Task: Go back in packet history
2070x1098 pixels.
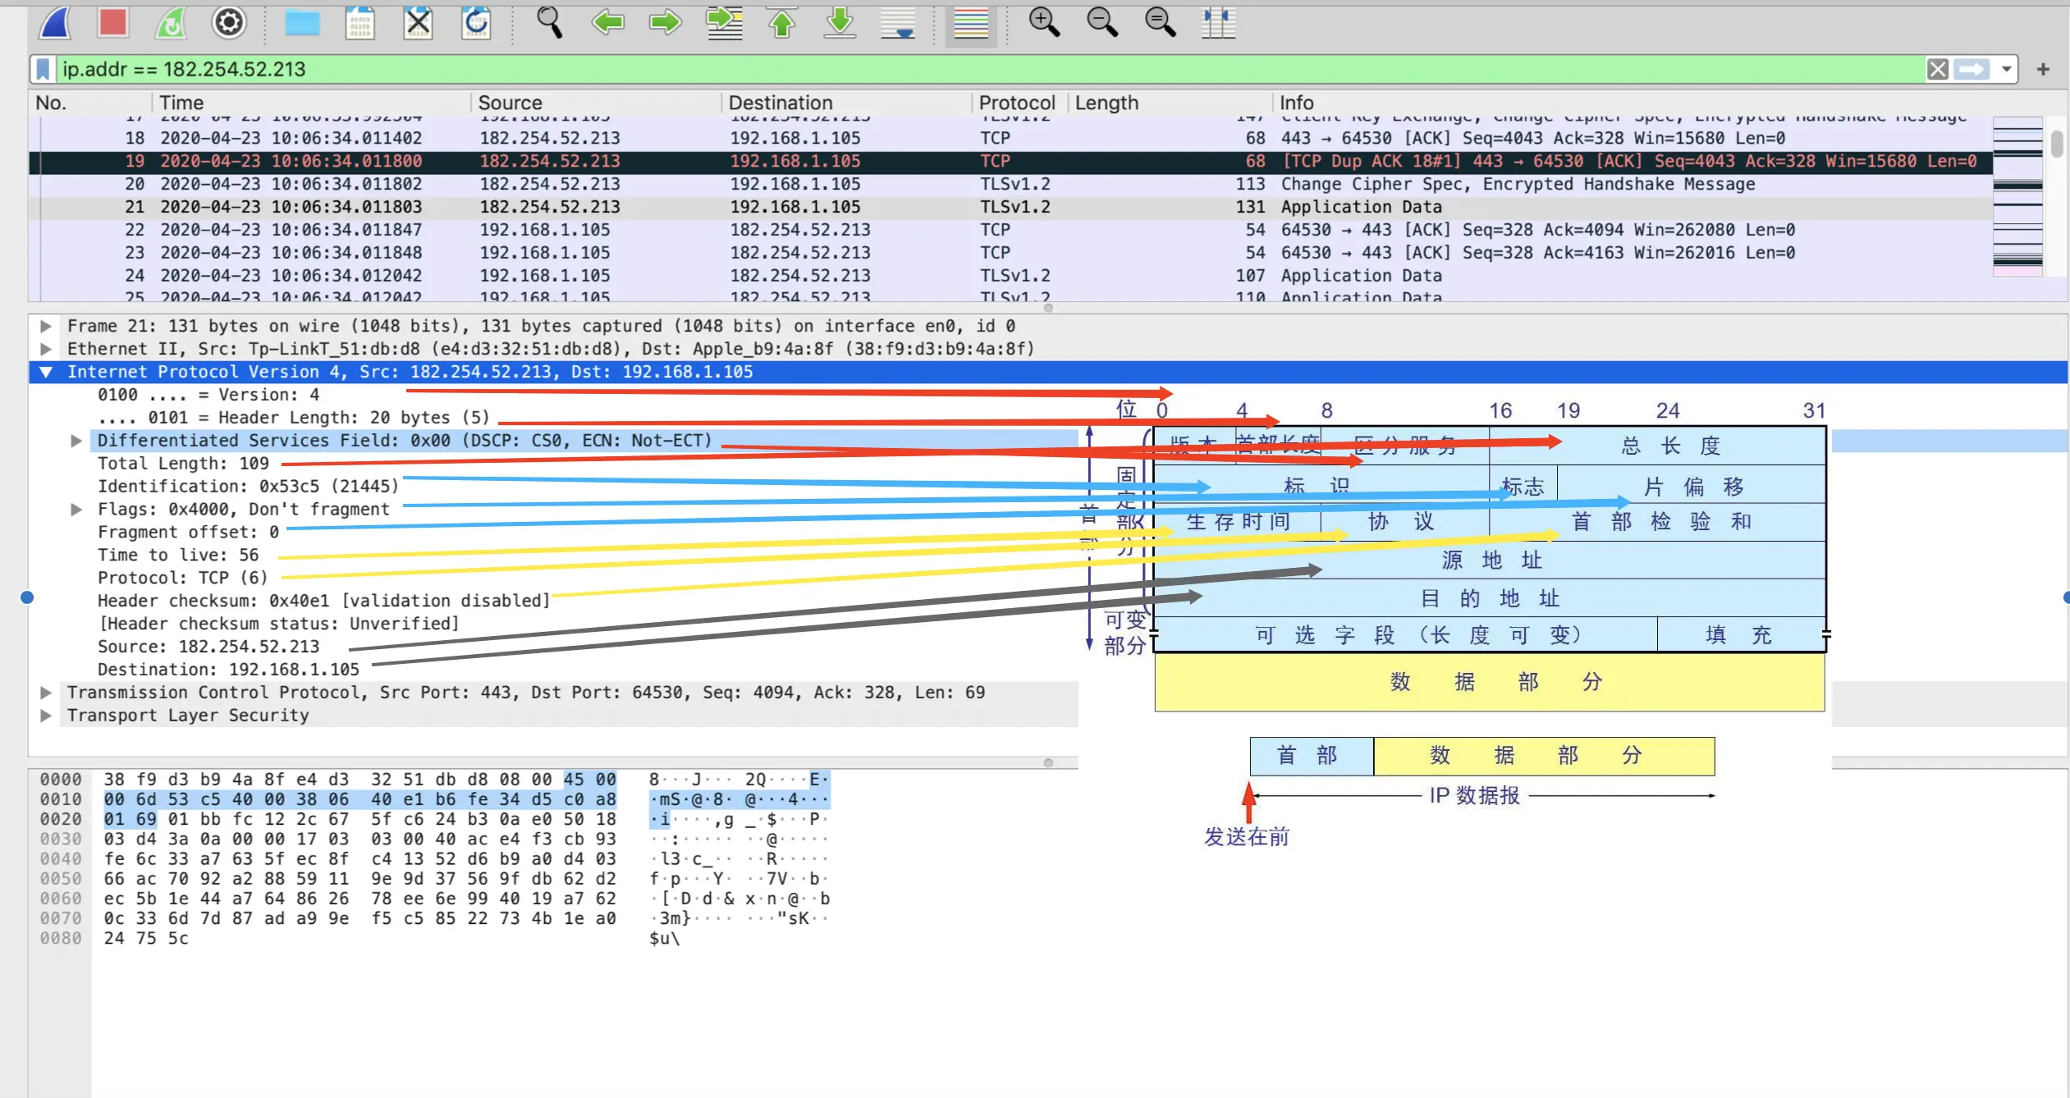Action: click(x=607, y=23)
